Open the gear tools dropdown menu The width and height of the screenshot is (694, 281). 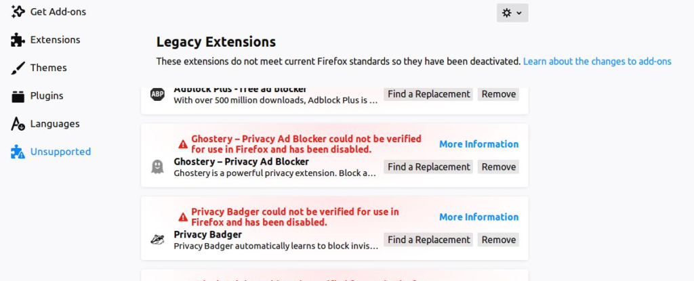pyautogui.click(x=512, y=13)
